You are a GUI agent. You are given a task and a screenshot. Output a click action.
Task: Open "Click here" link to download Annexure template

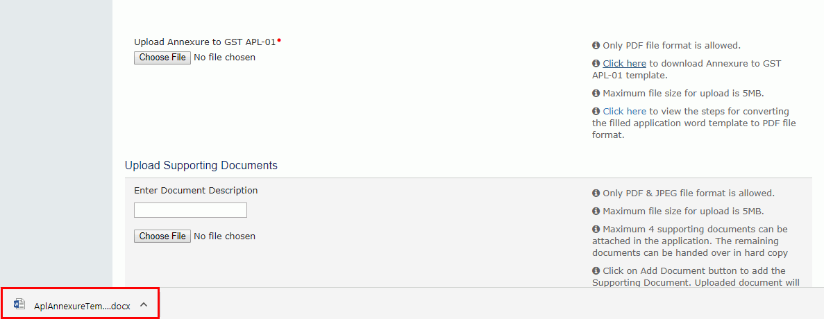(x=624, y=64)
